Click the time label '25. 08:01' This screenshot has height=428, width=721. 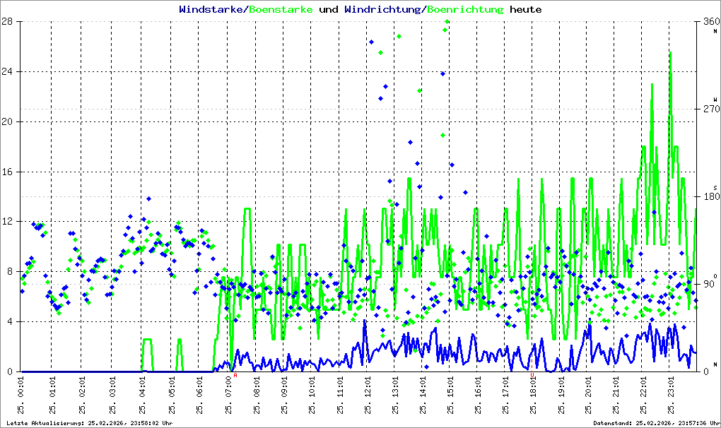click(x=256, y=396)
